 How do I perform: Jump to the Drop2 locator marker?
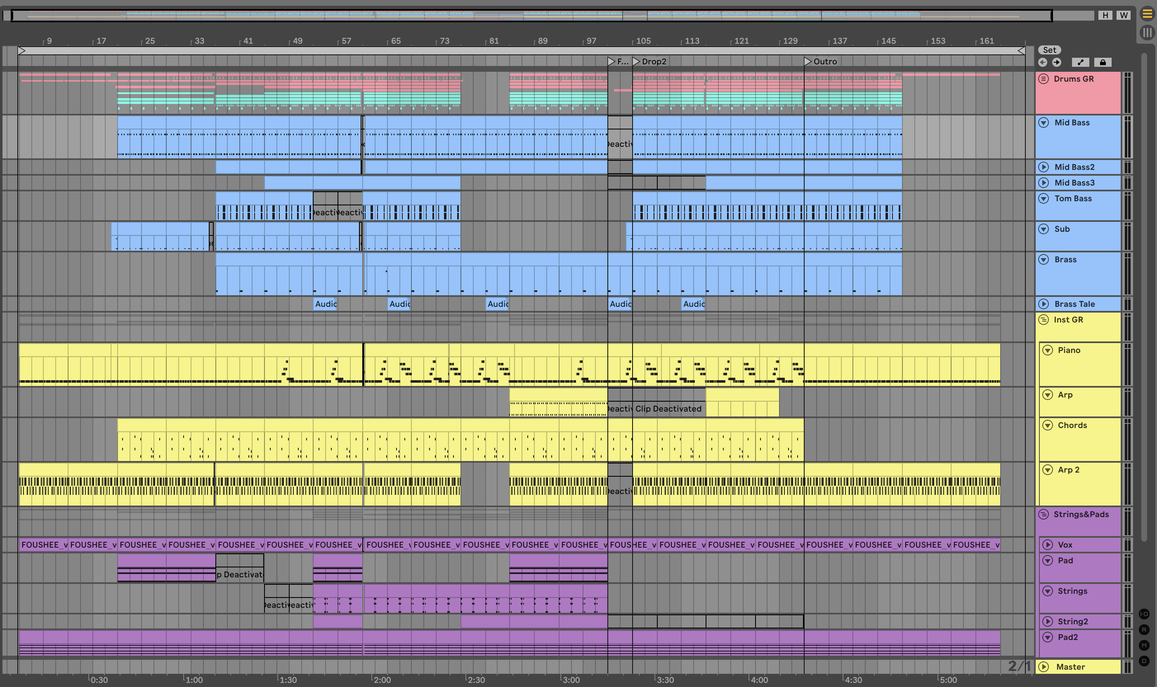pos(636,61)
